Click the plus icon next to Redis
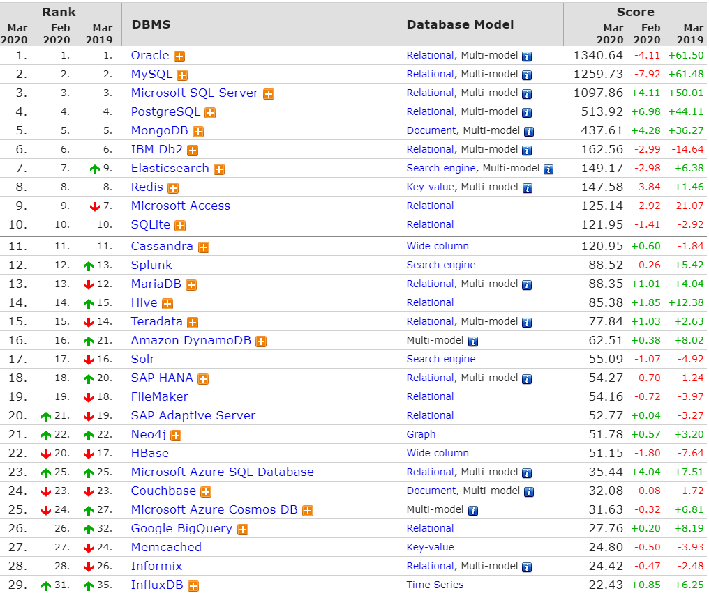709x593 pixels. [173, 188]
